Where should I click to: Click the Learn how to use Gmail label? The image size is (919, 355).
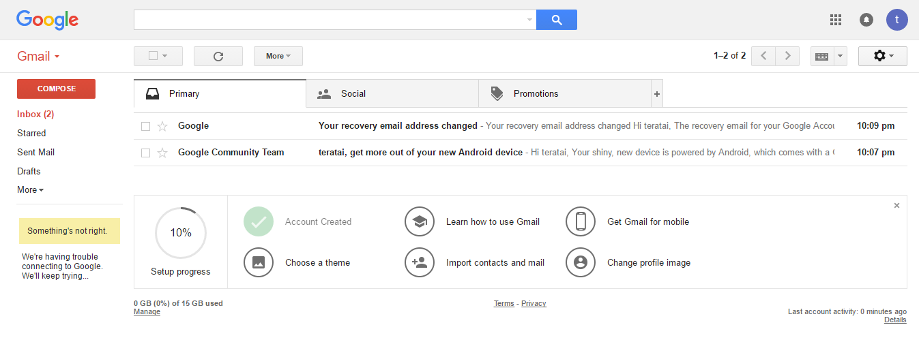pos(493,221)
